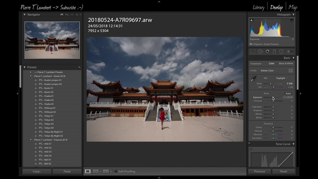Select the Red Eye Correction tool

pos(267,51)
